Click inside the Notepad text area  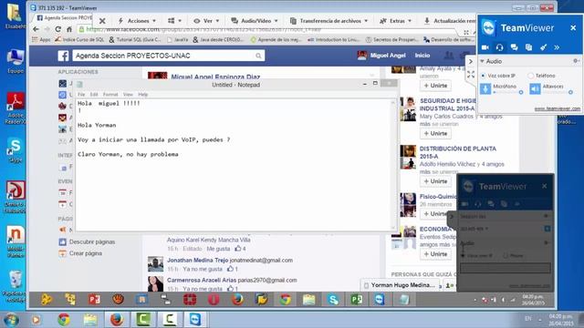pyautogui.click(x=235, y=164)
